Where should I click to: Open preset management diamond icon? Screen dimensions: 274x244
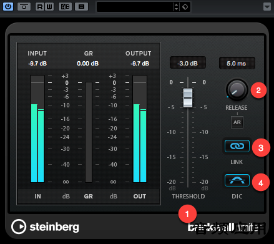tap(185, 7)
